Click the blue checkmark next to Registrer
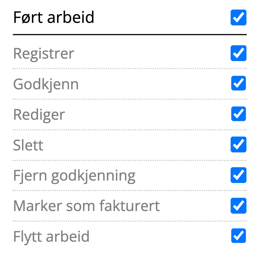The image size is (255, 255). (x=238, y=53)
